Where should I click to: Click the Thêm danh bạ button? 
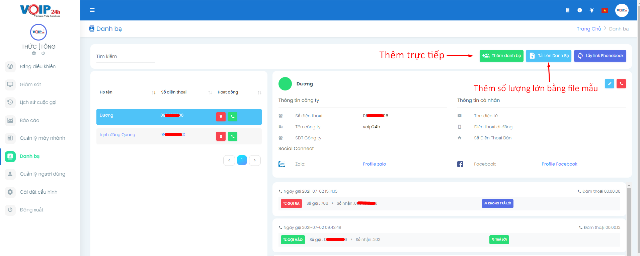501,56
